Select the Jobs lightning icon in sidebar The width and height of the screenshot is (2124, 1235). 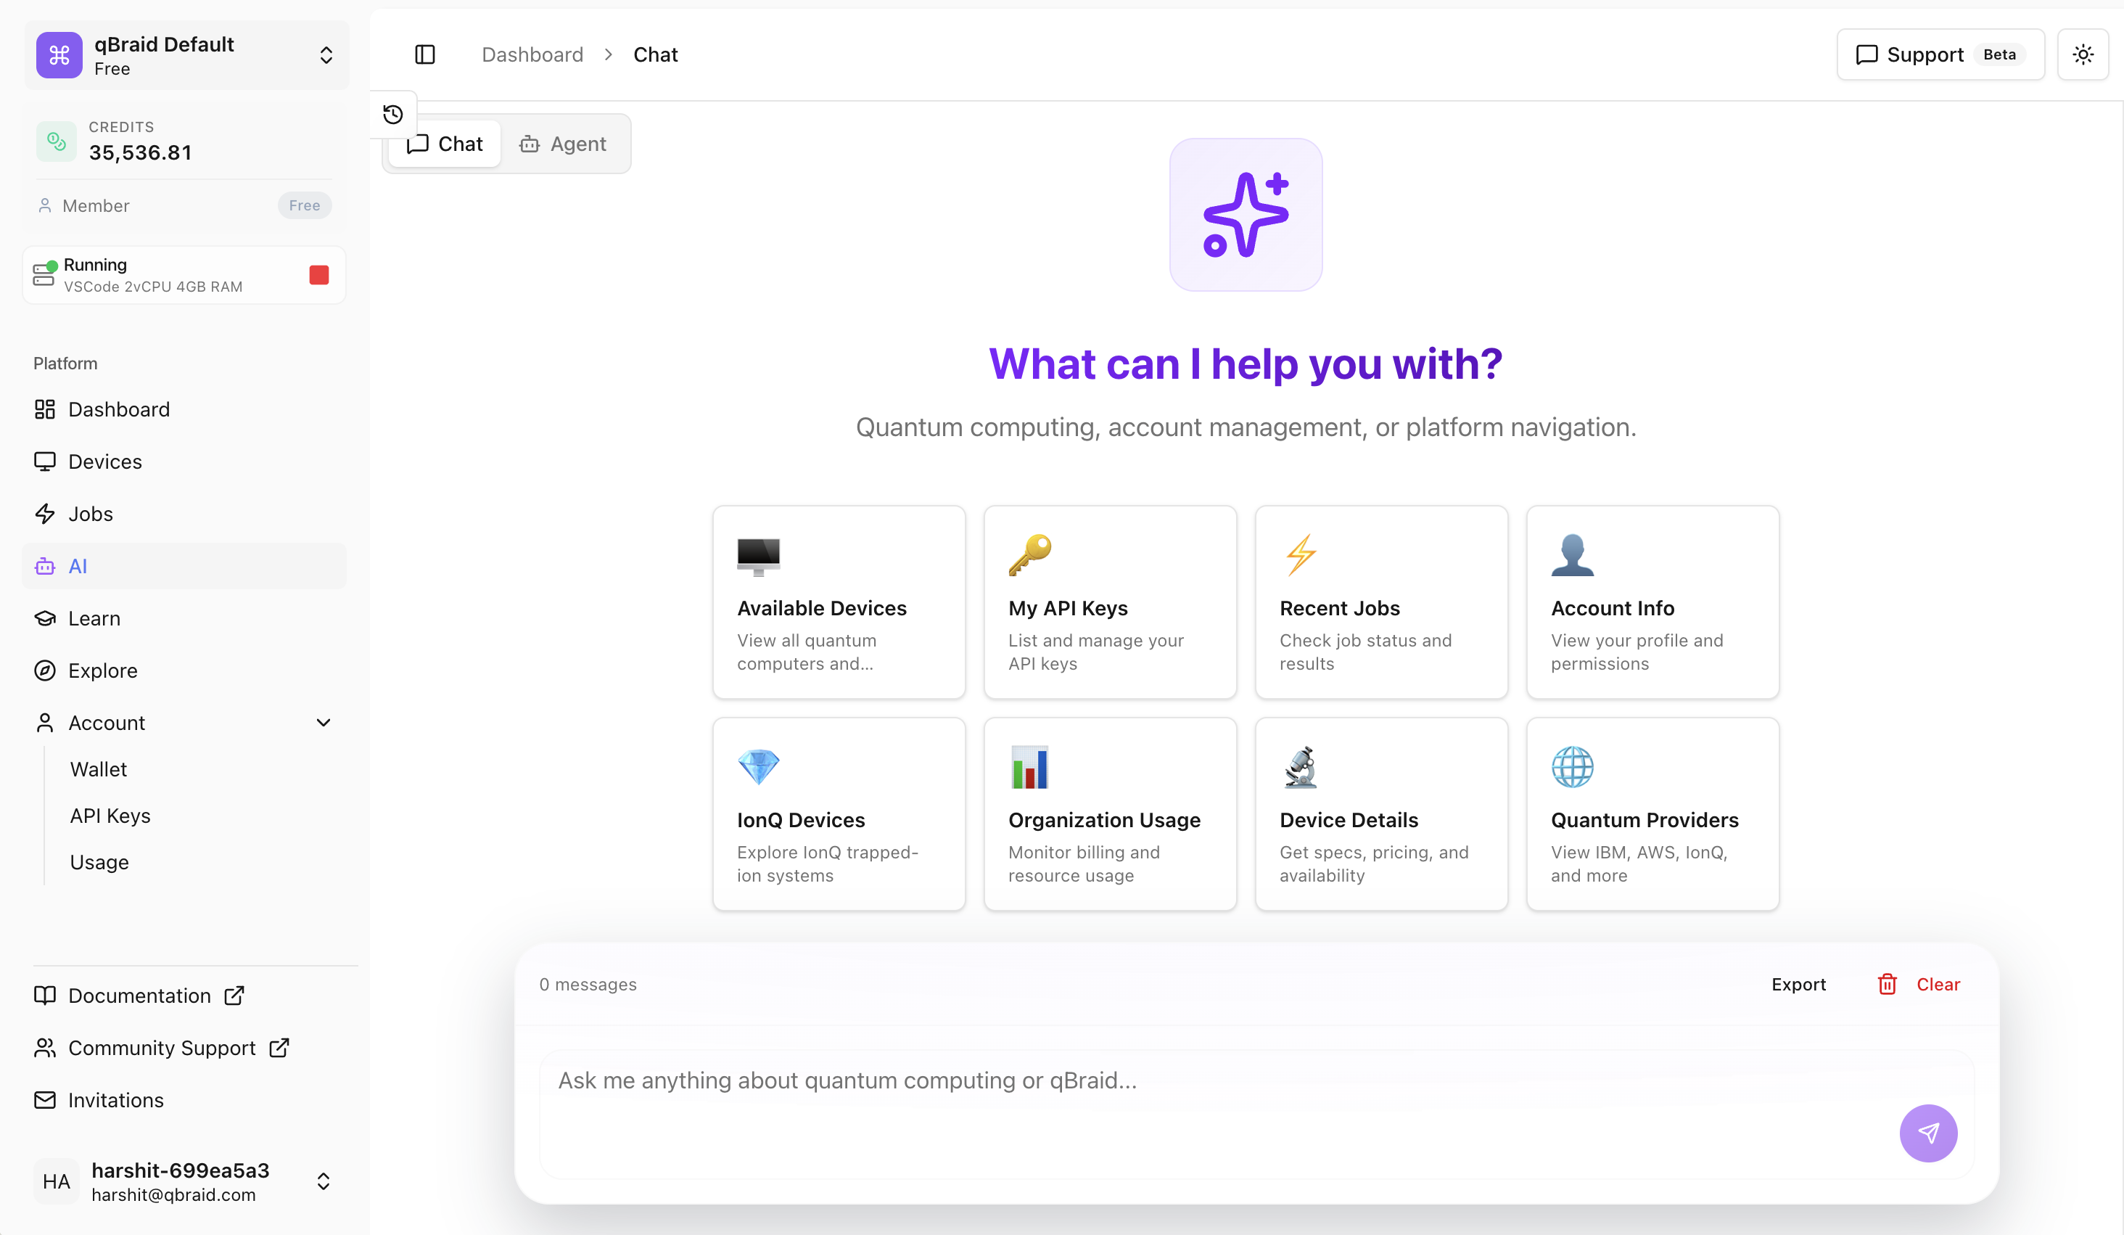click(45, 514)
